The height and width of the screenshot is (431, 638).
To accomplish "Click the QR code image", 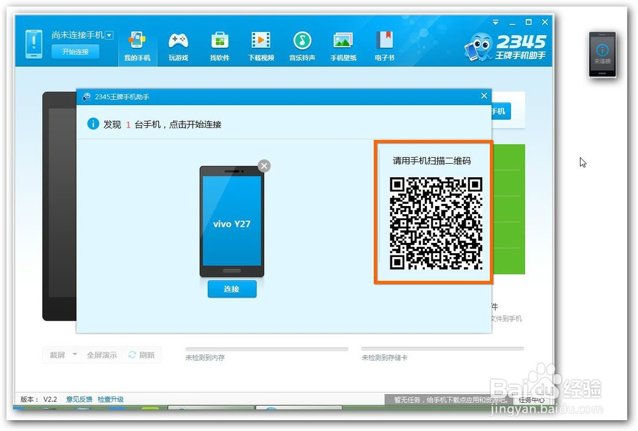I will click(x=436, y=223).
